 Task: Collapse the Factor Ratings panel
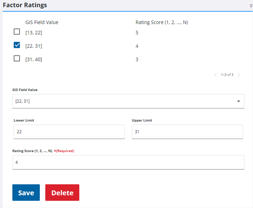[251, 6]
